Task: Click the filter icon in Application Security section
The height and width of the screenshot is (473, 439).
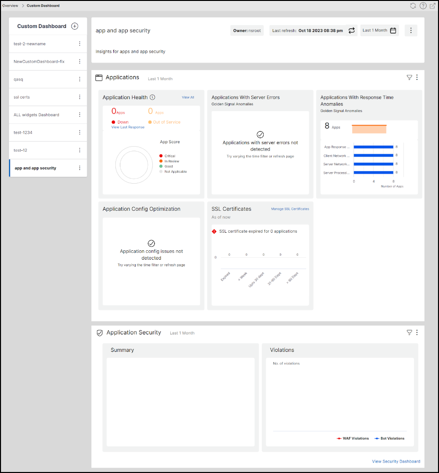Action: coord(409,332)
